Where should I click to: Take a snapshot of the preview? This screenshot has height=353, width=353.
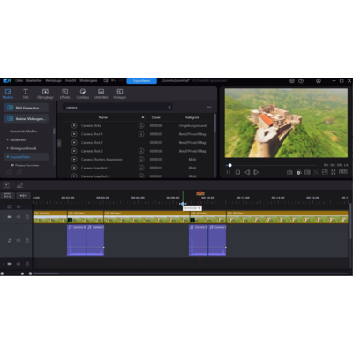coord(289,172)
